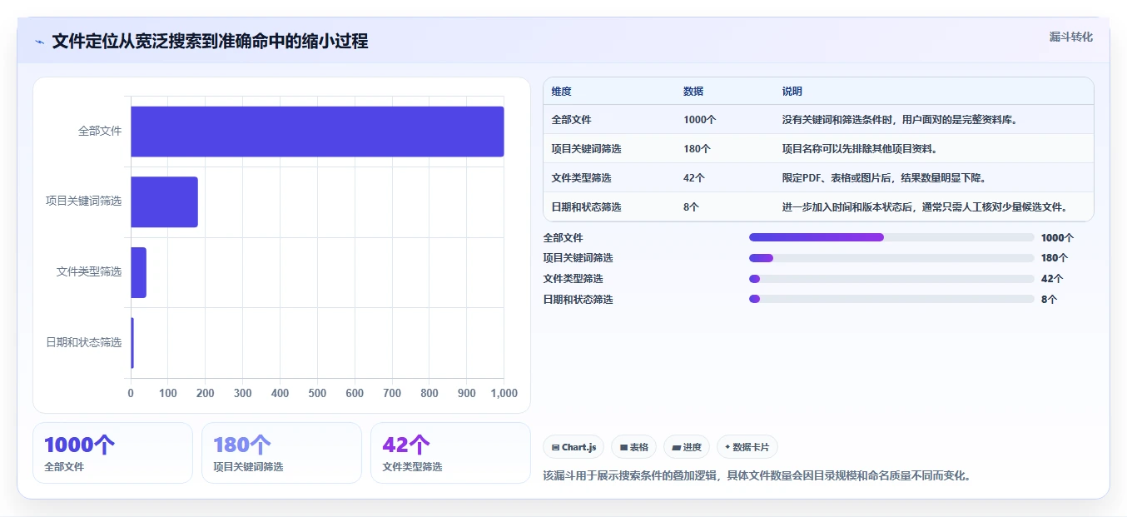Image resolution: width=1127 pixels, height=517 pixels.
Task: Click the 500 tick on the x-axis
Action: click(317, 393)
